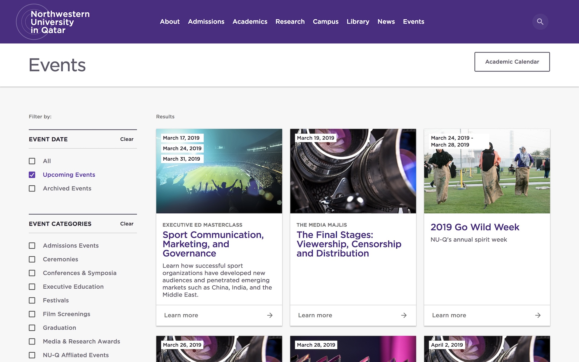Enable Admissions Events category filter
This screenshot has width=579, height=362.
click(x=32, y=246)
